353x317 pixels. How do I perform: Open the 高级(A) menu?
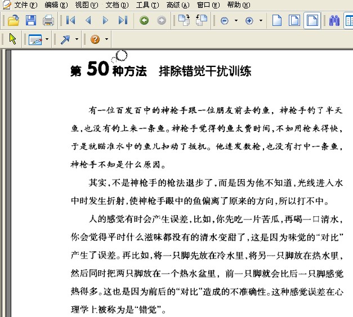(178, 5)
